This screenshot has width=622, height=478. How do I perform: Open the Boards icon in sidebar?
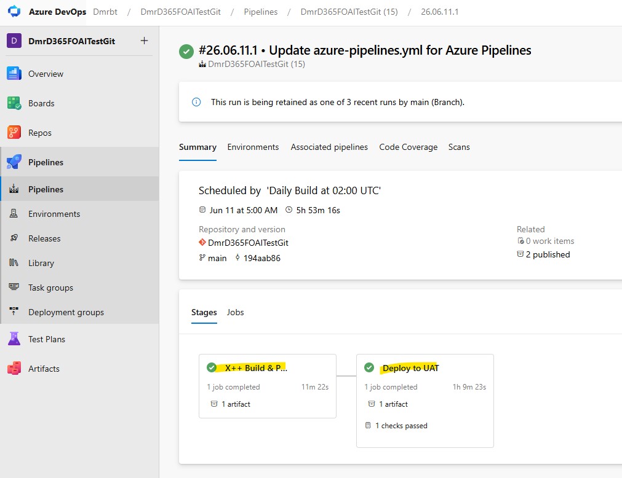pyautogui.click(x=14, y=103)
